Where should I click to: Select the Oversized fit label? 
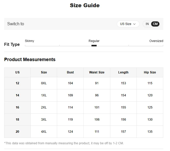pos(156,41)
